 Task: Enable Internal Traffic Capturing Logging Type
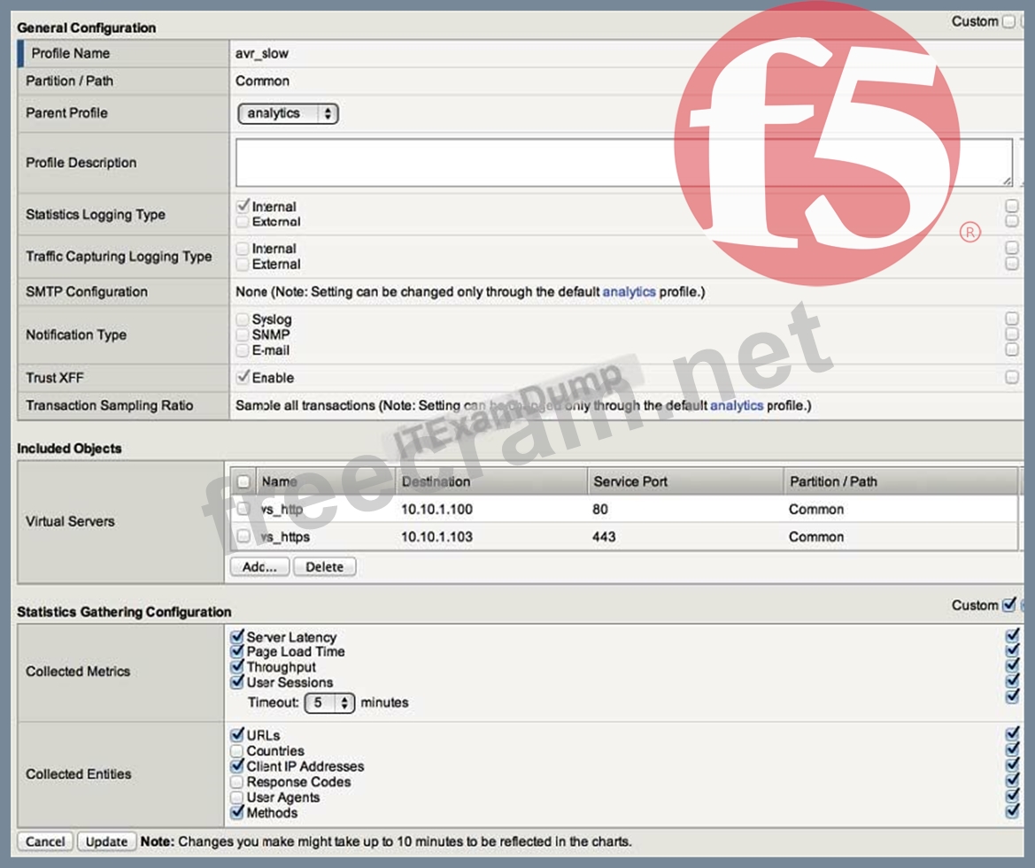click(x=243, y=249)
